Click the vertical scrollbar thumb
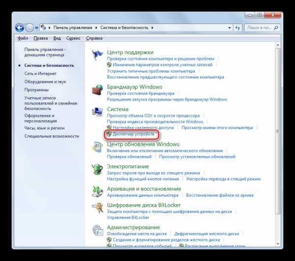This screenshot has height=261, width=295. click(x=277, y=131)
